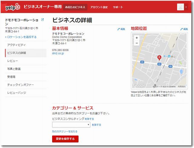This screenshot has height=148, width=194.
Task: Open チェックインオファー in the sidebar
Action: click(x=26, y=85)
